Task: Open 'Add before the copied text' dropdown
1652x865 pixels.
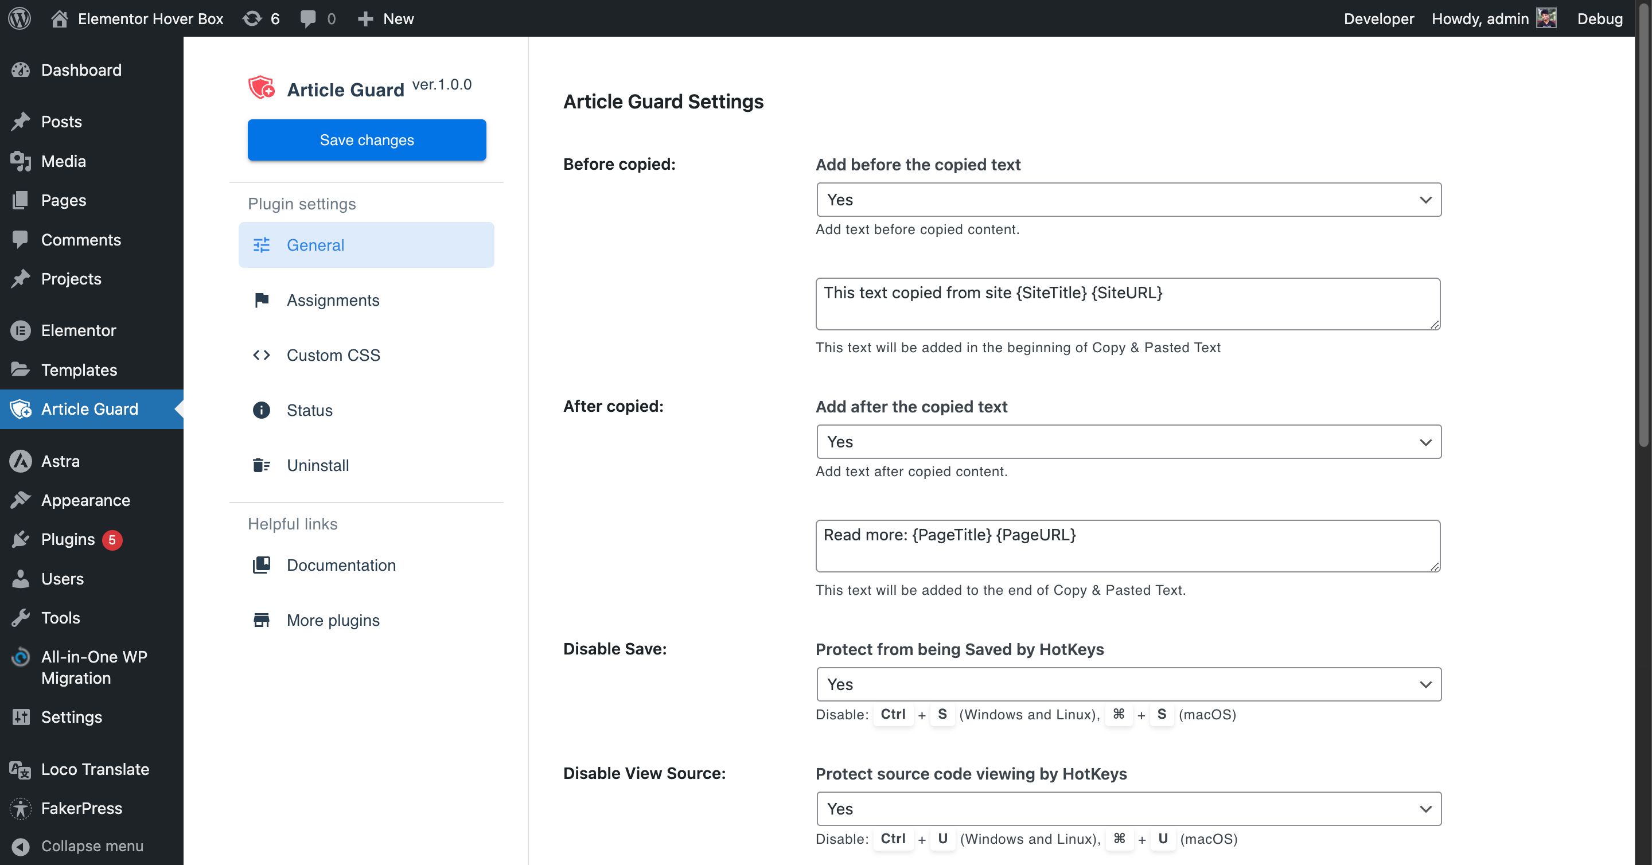Action: click(x=1129, y=200)
